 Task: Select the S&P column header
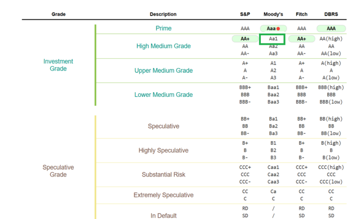pyautogui.click(x=245, y=14)
